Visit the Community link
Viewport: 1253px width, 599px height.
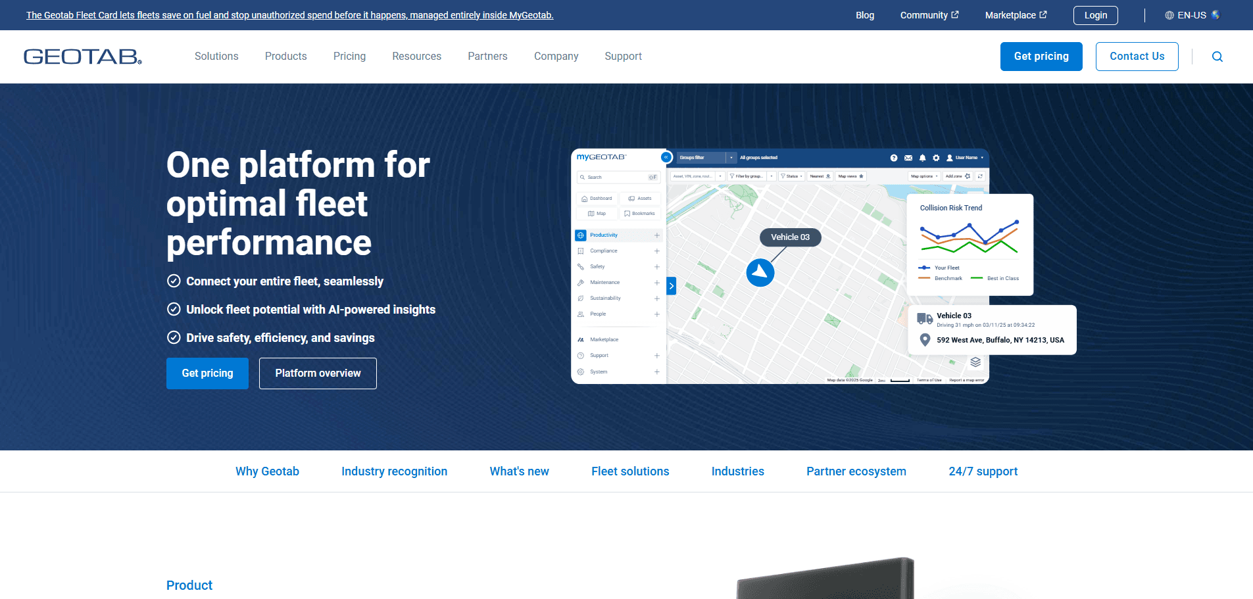929,15
